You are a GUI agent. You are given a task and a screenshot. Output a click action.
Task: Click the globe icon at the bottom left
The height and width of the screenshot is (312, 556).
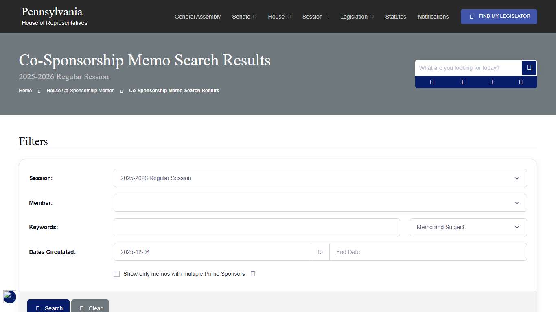tap(9, 297)
